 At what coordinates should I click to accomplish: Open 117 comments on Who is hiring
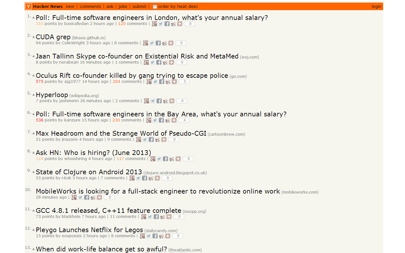(131, 159)
